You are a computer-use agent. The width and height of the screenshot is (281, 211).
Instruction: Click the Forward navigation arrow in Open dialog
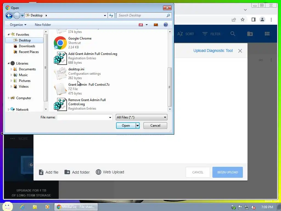(17, 15)
